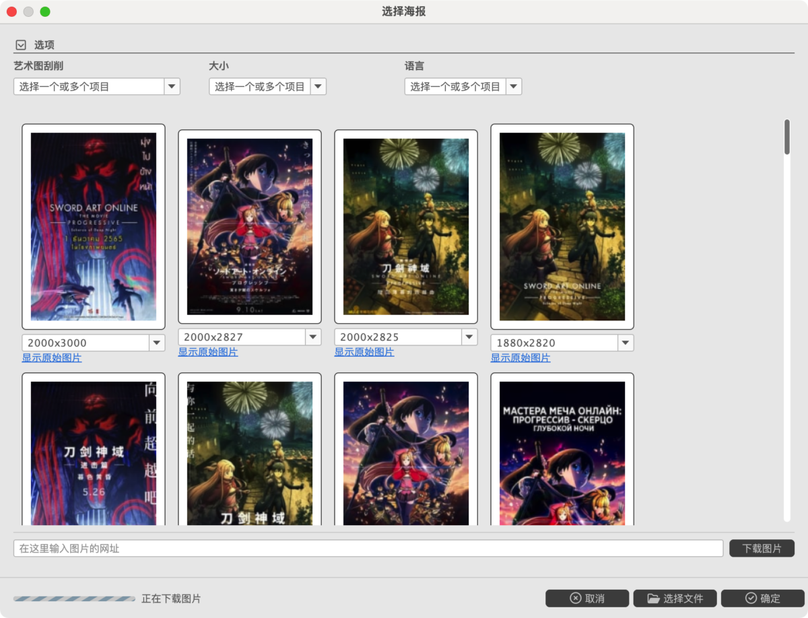This screenshot has width=808, height=618.
Task: Click the 选择文件 choose file button
Action: 675,598
